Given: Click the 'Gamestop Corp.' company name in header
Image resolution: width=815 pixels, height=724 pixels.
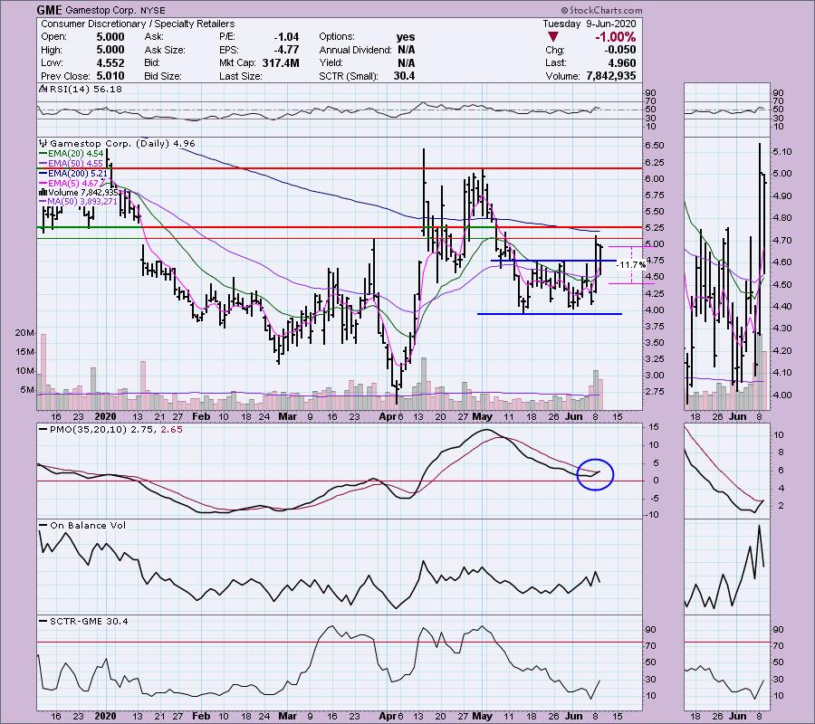Looking at the screenshot, I should [101, 10].
